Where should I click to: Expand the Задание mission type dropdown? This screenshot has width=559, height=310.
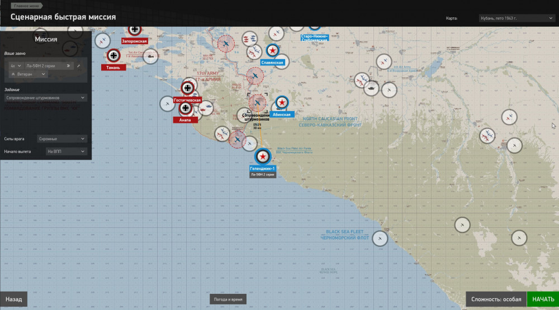click(x=45, y=98)
